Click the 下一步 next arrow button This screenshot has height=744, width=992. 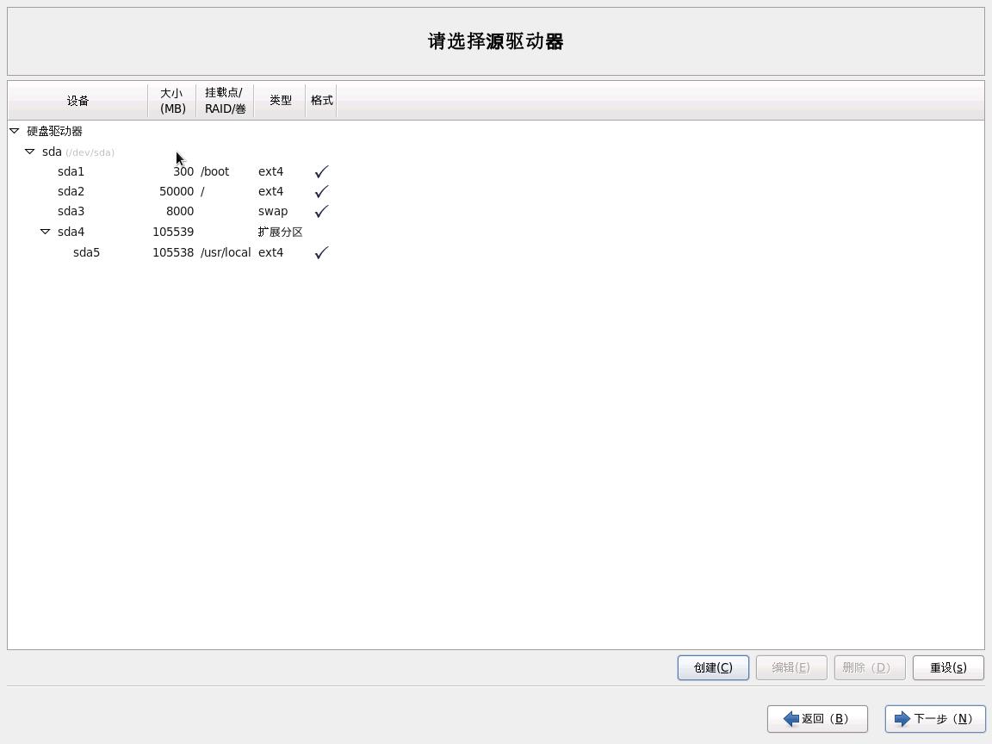[x=935, y=718]
